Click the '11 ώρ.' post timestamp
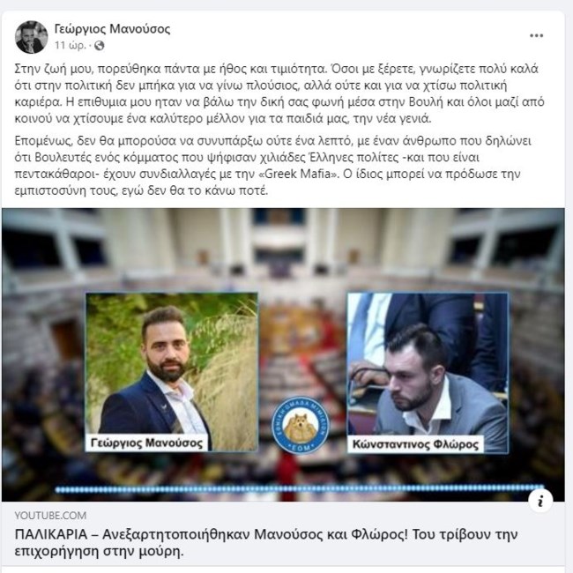The width and height of the screenshot is (573, 573). click(x=71, y=45)
